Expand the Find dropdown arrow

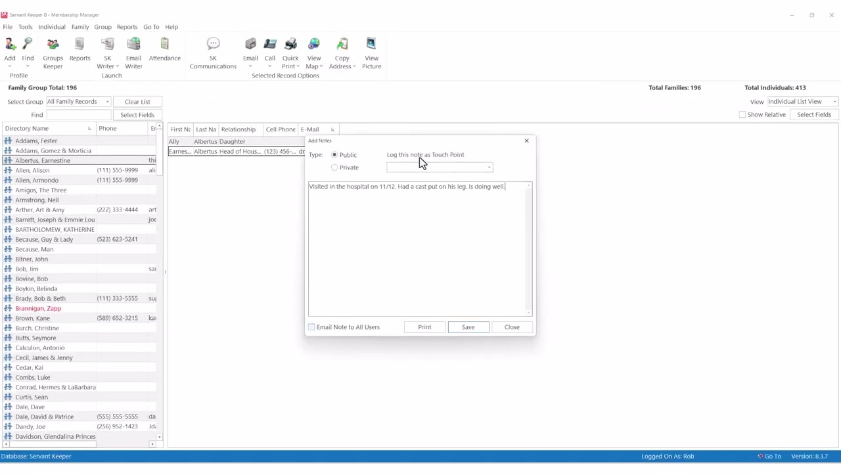click(x=28, y=66)
